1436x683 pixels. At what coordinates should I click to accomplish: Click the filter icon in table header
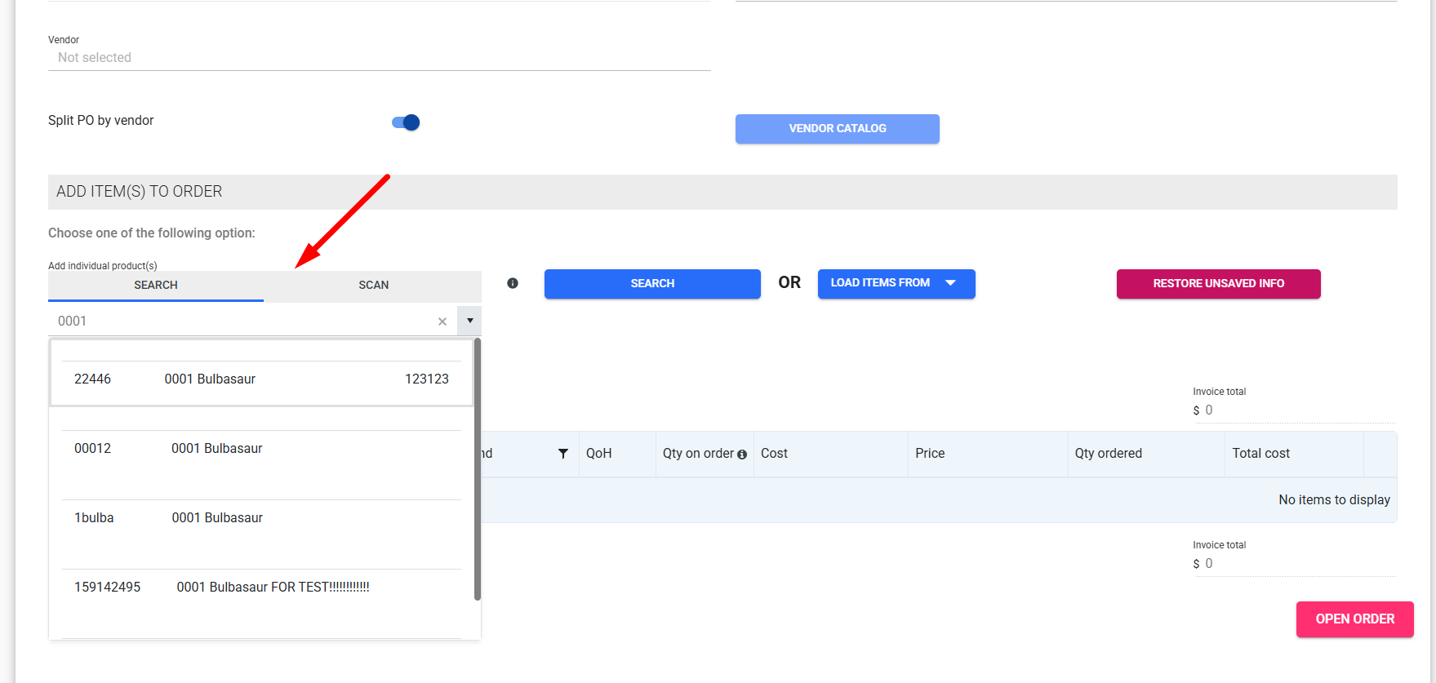coord(563,454)
